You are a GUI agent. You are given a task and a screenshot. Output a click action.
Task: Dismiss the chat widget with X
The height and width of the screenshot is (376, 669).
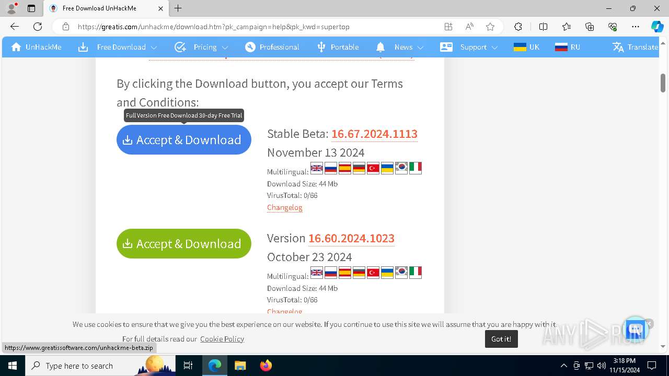tap(649, 323)
